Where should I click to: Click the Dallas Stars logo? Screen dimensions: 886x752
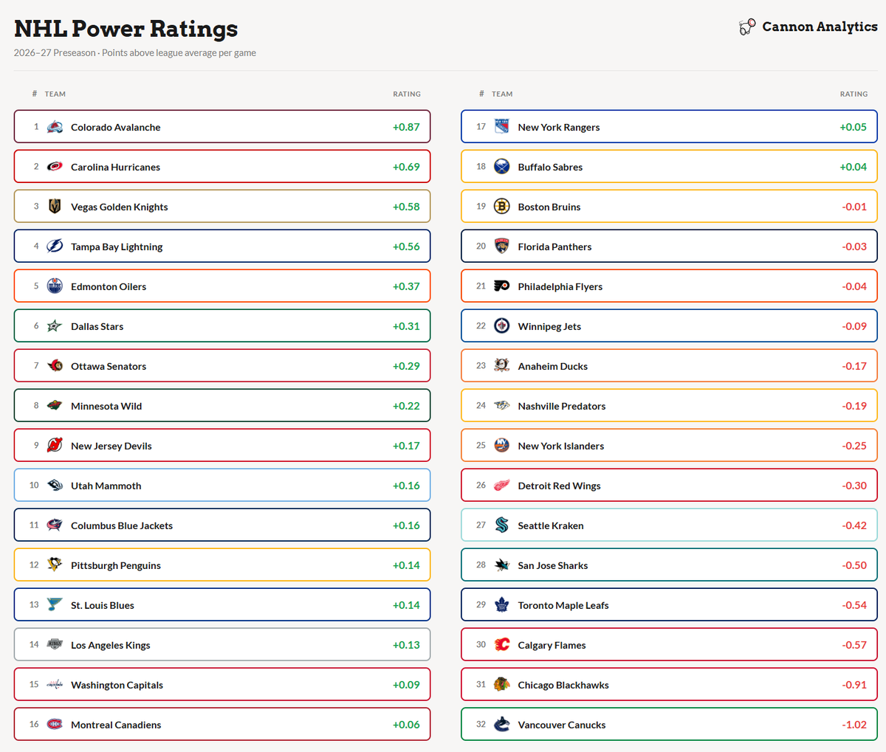coord(55,326)
